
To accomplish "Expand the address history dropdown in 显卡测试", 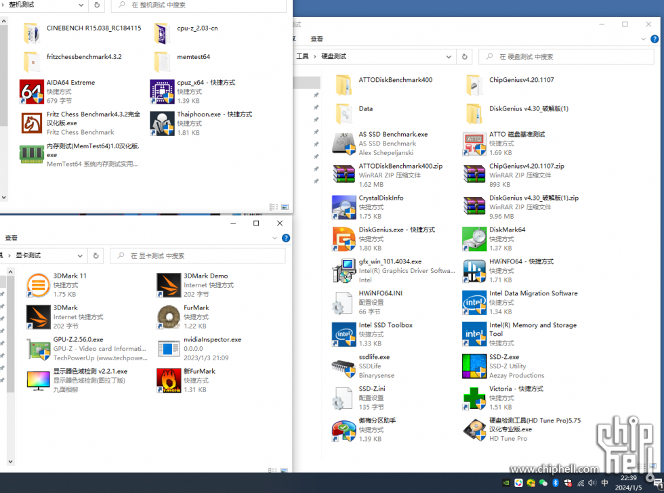I will point(80,255).
